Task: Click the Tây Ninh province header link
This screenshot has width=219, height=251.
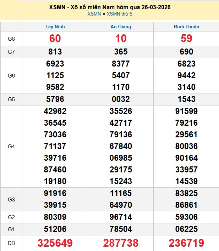Action: pos(55,27)
